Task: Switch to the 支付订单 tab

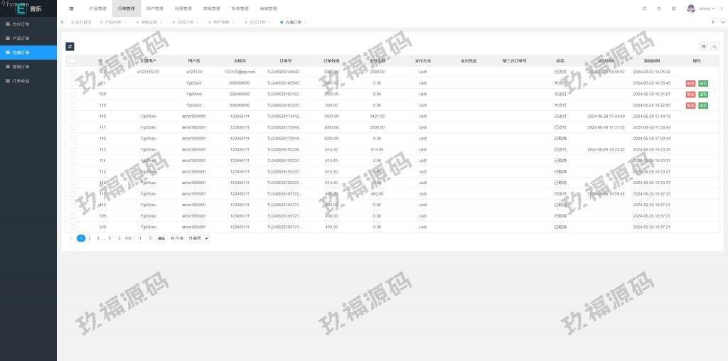Action: click(x=257, y=22)
